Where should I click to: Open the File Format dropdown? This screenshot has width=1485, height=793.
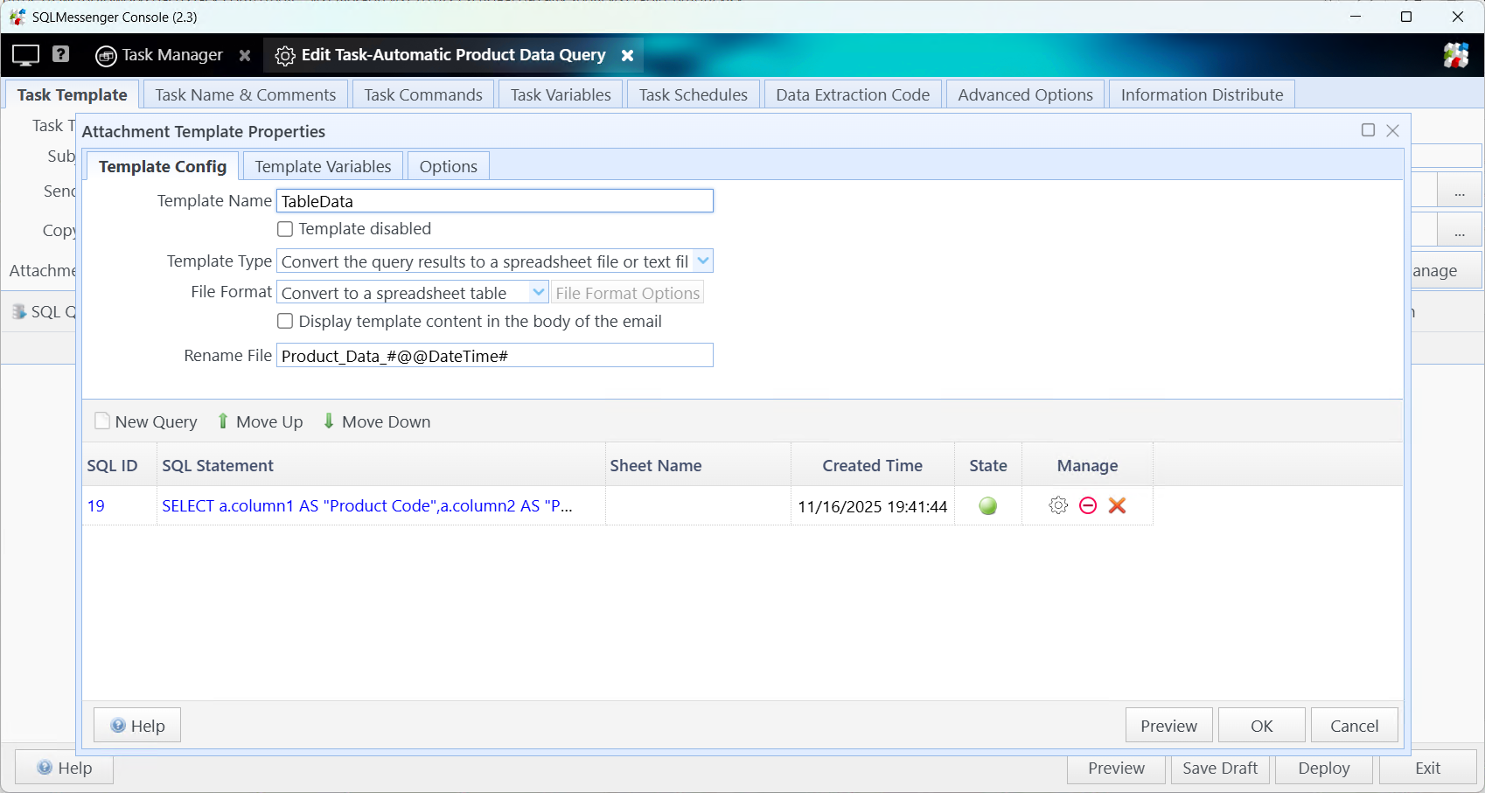click(x=539, y=292)
